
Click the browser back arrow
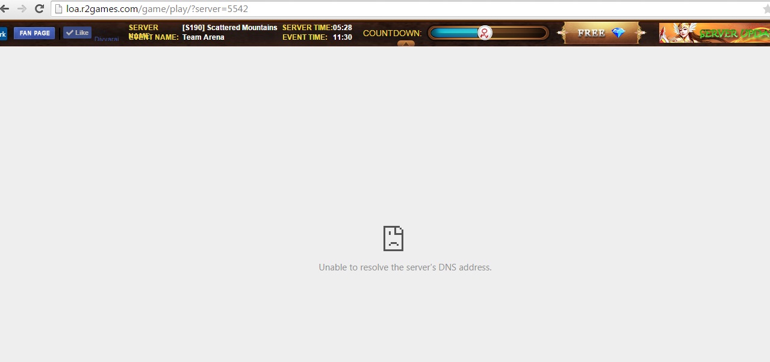point(5,9)
